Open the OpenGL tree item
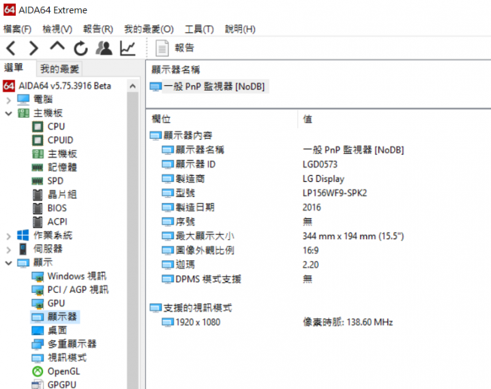 pyautogui.click(x=56, y=371)
